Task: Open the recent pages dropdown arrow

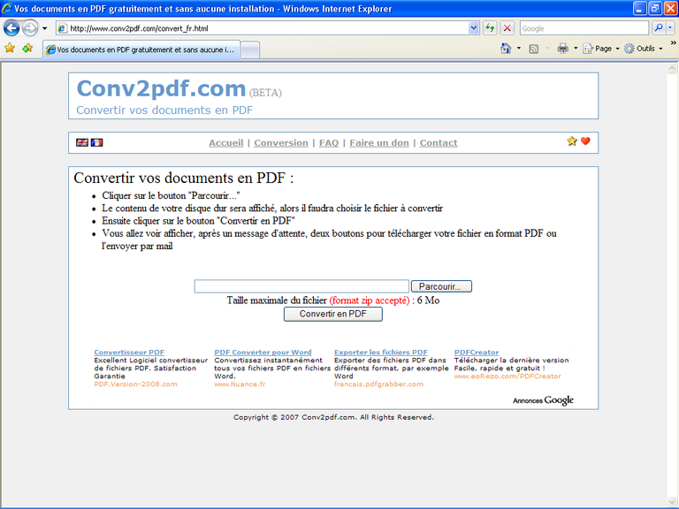Action: 44,28
